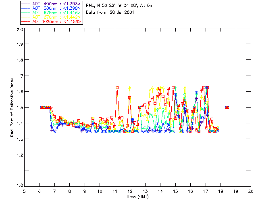258x207 pixels.
Task: Click the x-axis tick label '16'
Action: (190, 191)
